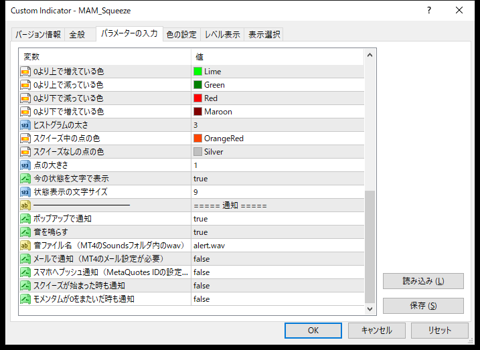Click the Green color swatch
Image resolution: width=480 pixels, height=350 pixels.
[197, 85]
